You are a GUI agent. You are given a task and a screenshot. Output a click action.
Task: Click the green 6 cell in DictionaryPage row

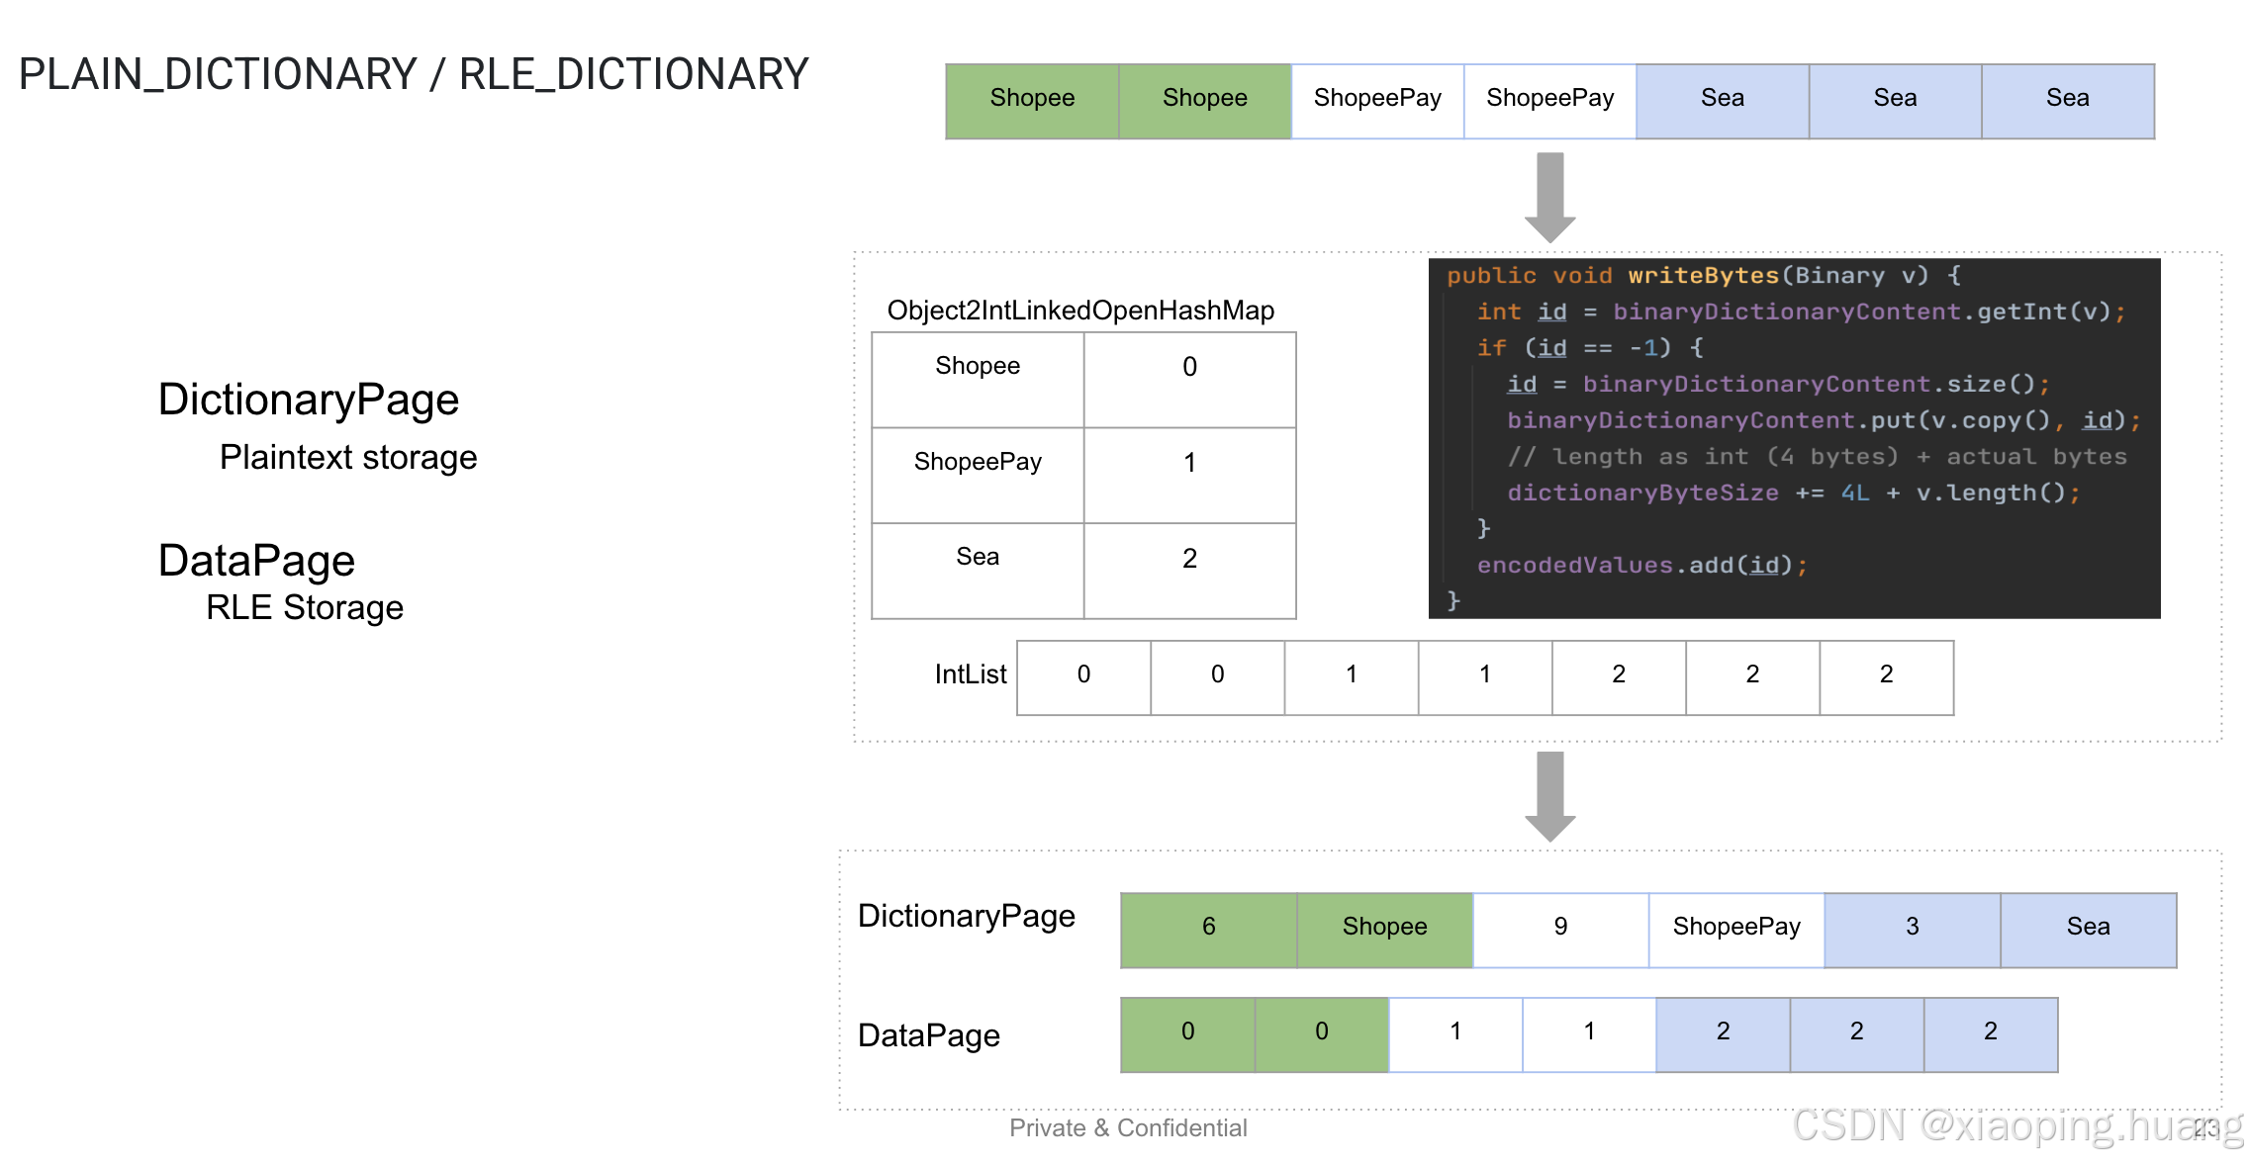point(1208,928)
